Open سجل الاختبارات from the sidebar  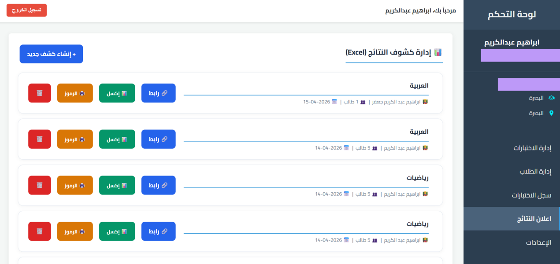click(531, 195)
